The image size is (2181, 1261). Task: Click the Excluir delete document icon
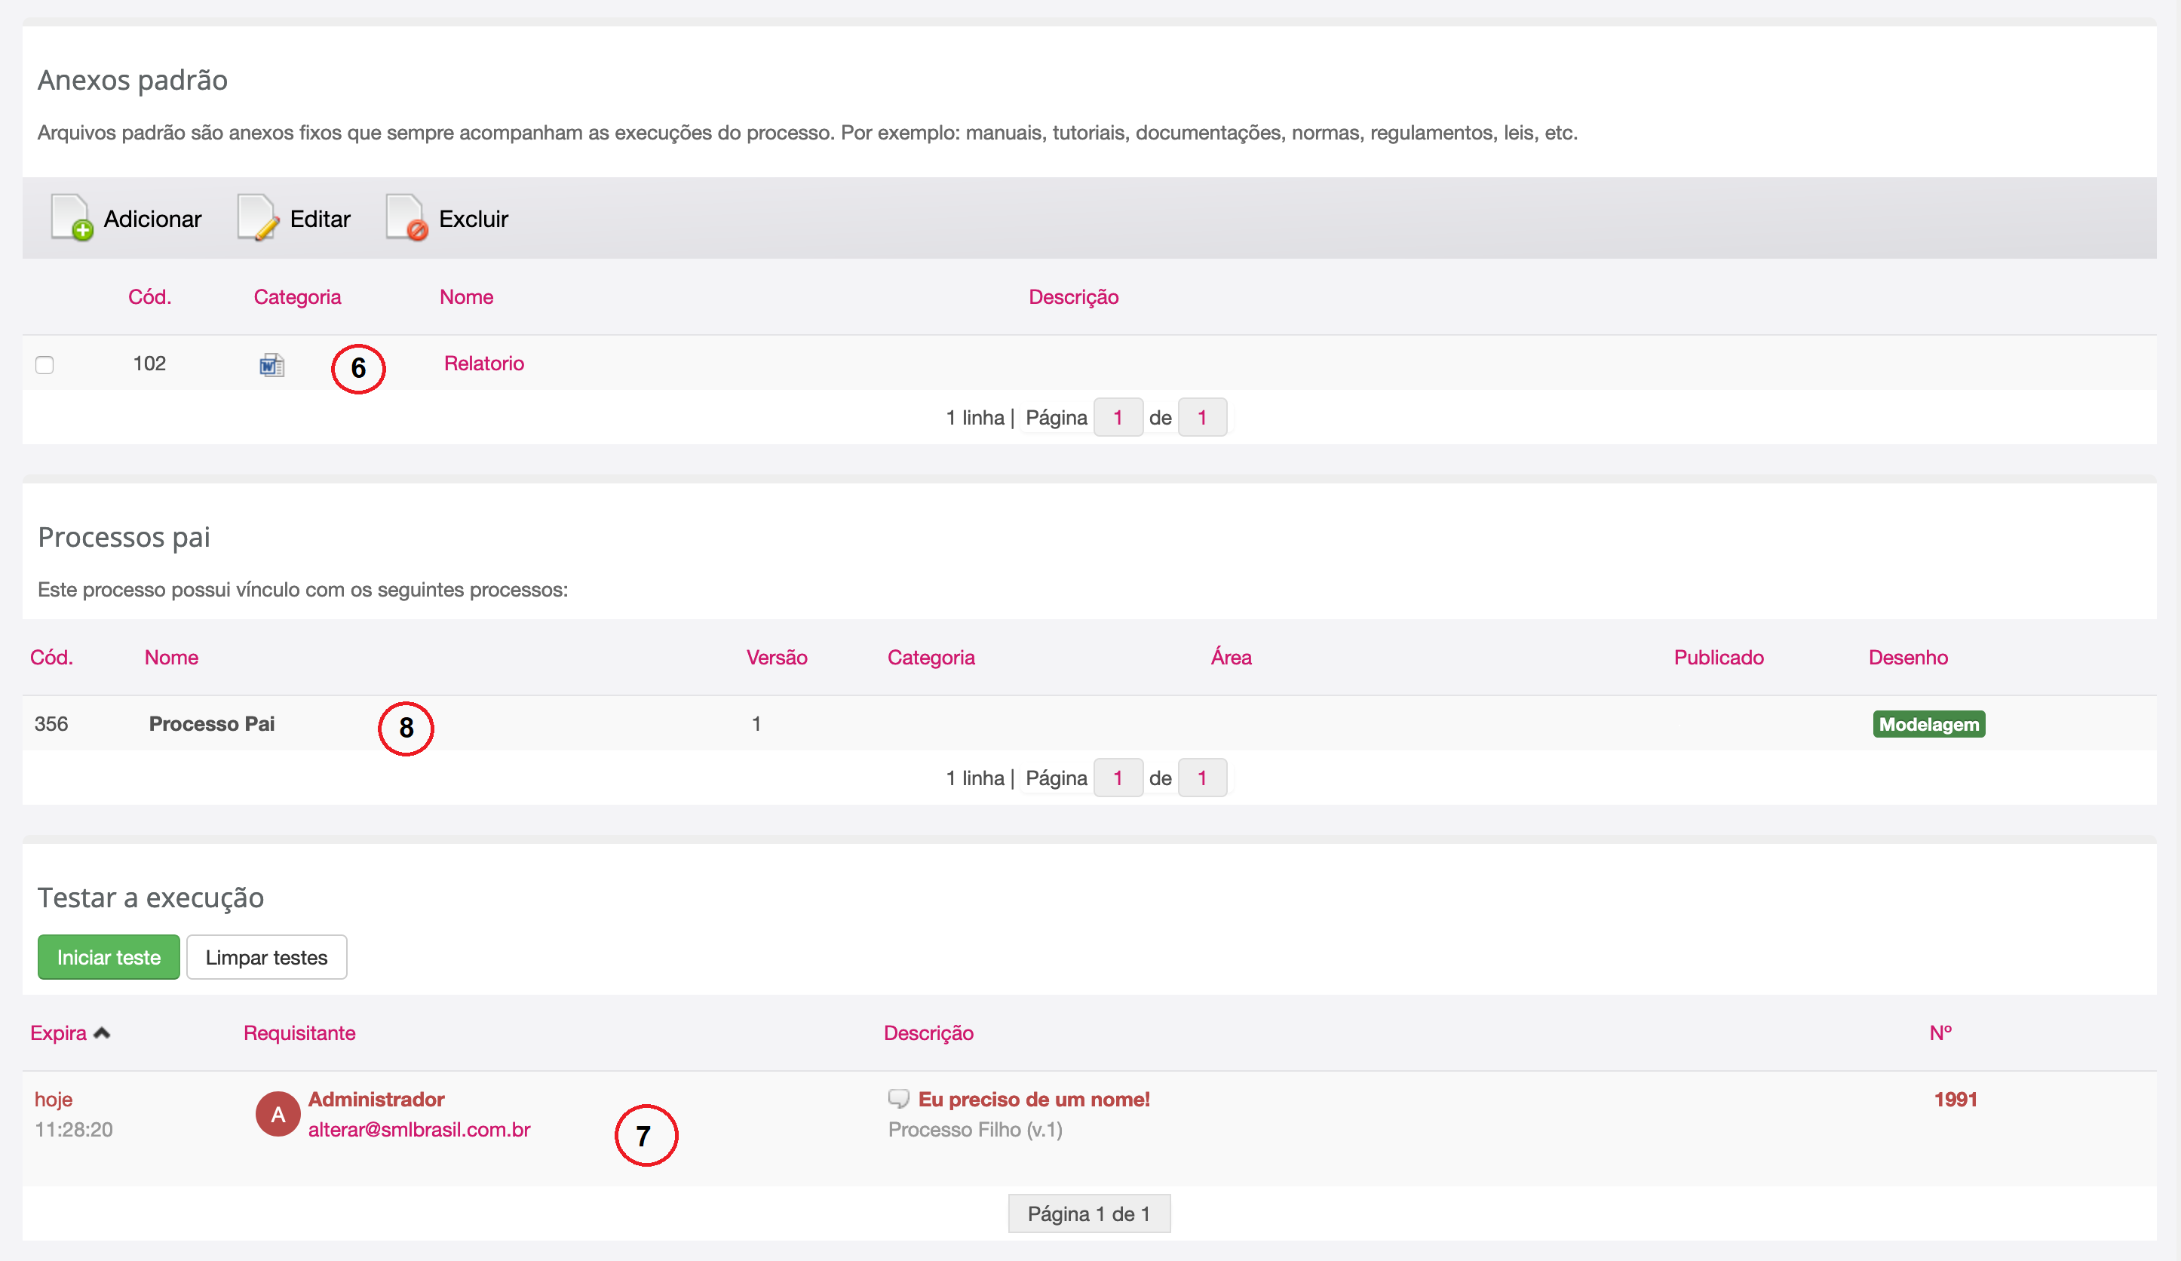click(x=406, y=217)
